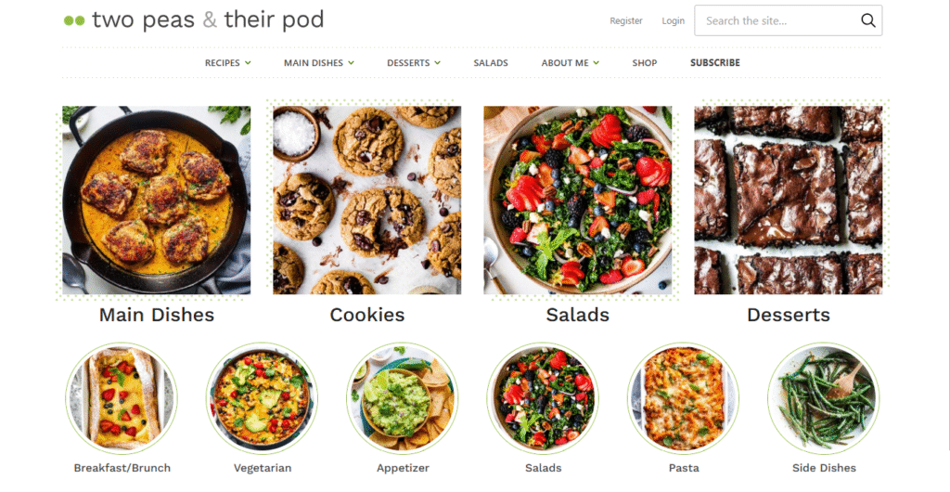Click the search magnifying glass icon
This screenshot has height=492, width=950.
click(x=867, y=20)
